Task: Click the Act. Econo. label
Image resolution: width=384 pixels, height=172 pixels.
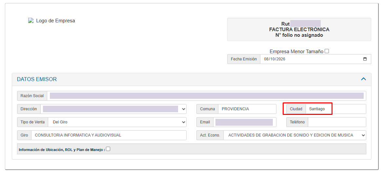Action: click(x=210, y=135)
